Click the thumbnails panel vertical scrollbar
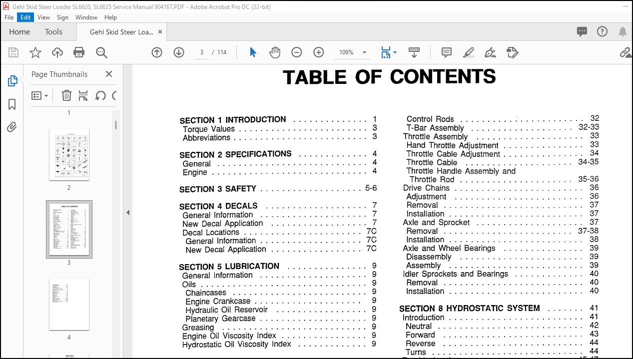Screen dimensions: 633x359 pyautogui.click(x=116, y=125)
